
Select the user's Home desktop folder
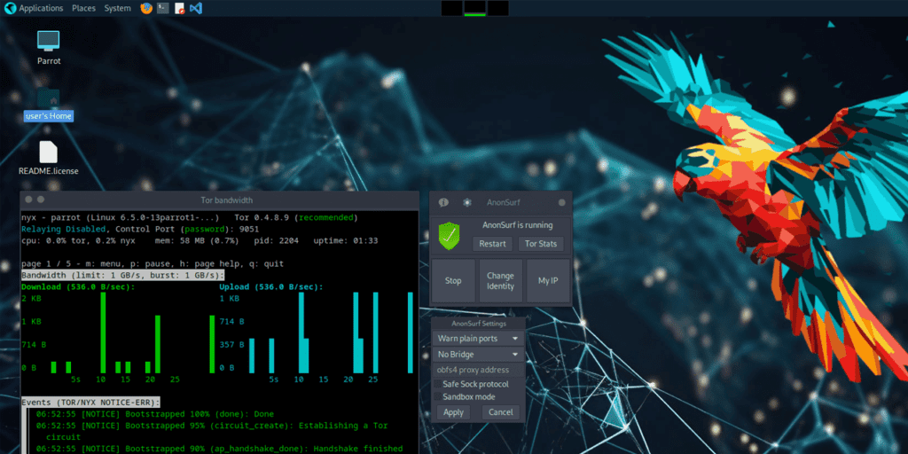(x=49, y=105)
